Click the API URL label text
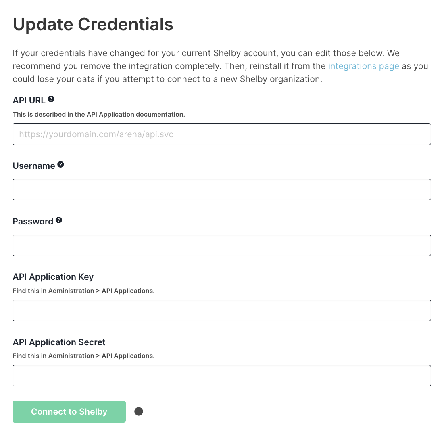 pos(29,101)
